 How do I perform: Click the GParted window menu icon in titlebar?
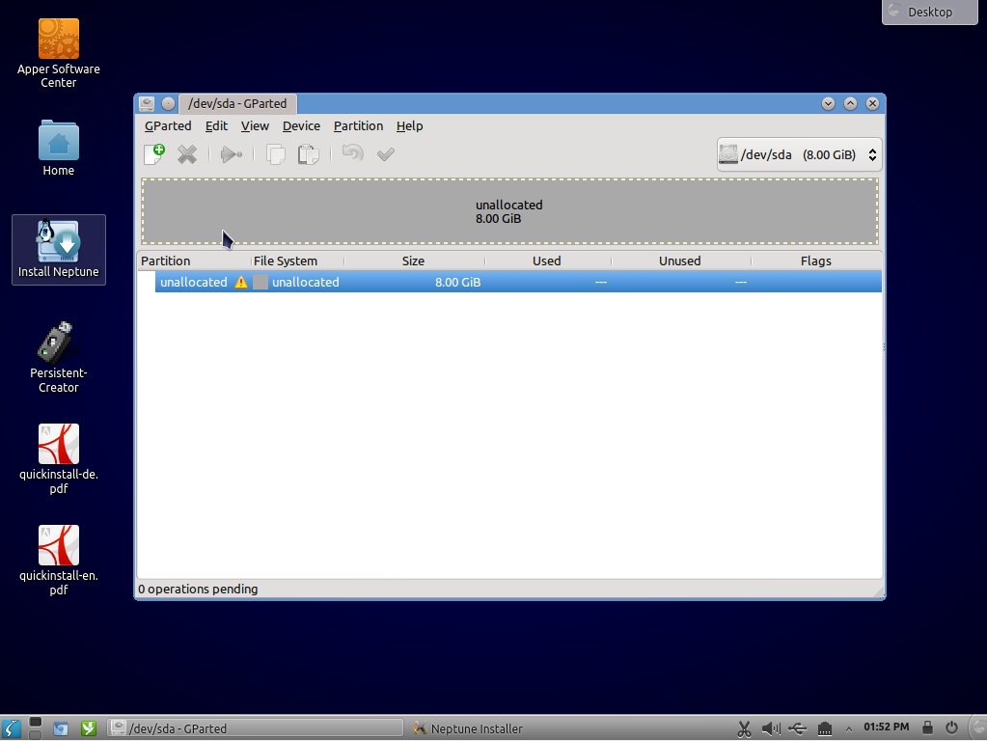pos(147,104)
